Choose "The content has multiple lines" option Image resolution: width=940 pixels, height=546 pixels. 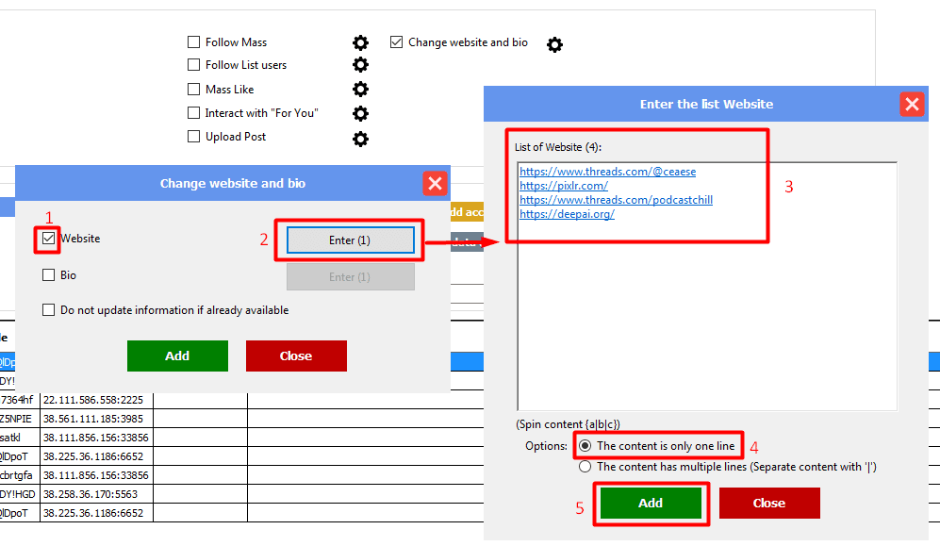585,467
